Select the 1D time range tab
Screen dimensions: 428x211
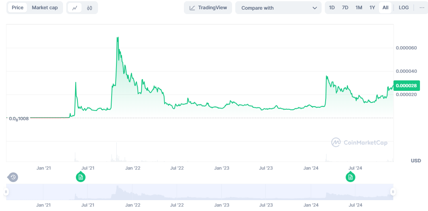click(332, 8)
